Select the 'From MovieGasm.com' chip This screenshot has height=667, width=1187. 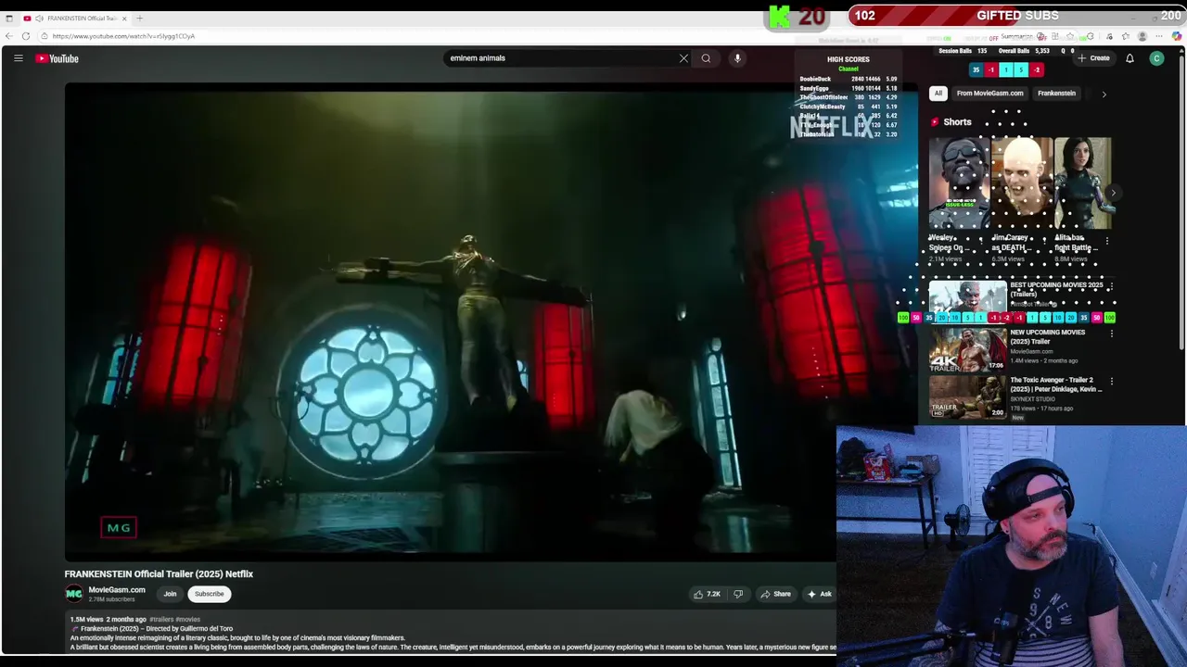[989, 94]
